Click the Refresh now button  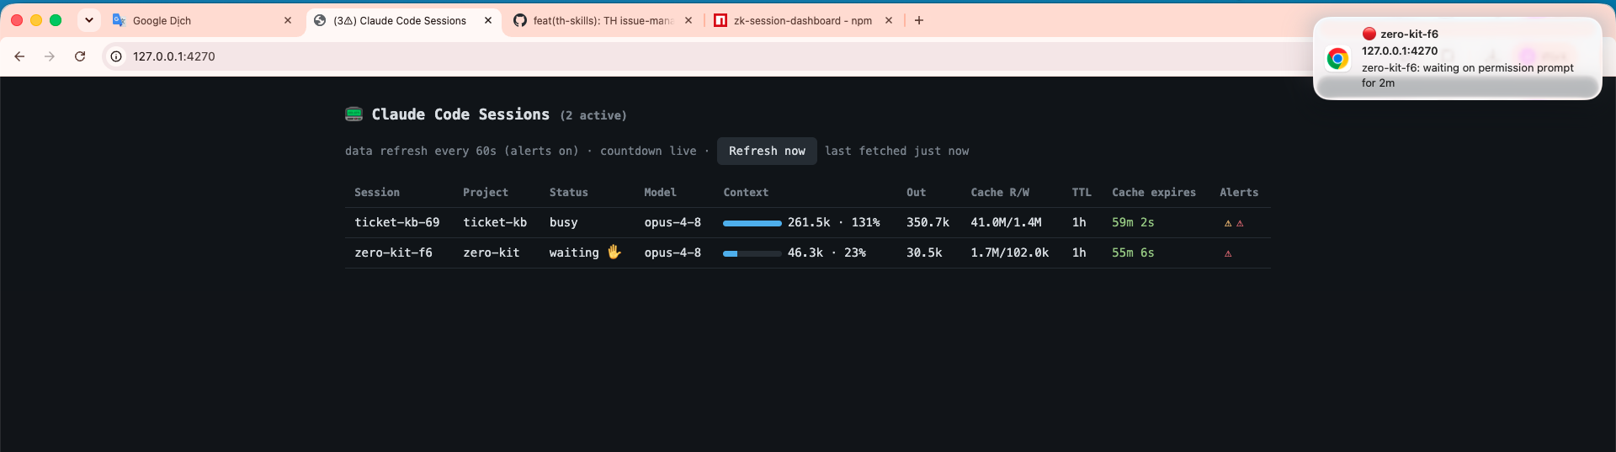pyautogui.click(x=767, y=152)
